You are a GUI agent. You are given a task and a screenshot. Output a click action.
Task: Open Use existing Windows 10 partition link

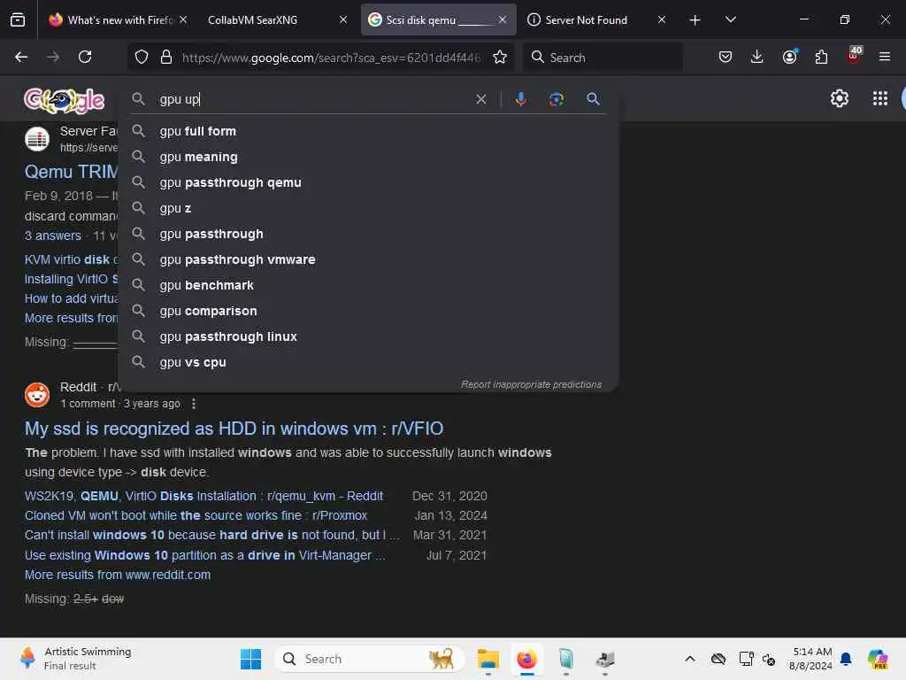tap(205, 555)
